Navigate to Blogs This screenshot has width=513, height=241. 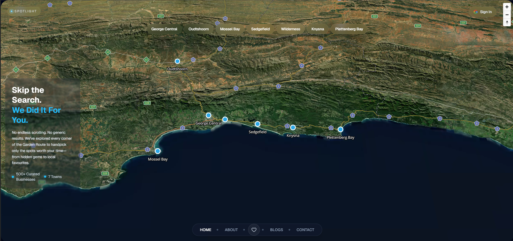click(x=276, y=230)
